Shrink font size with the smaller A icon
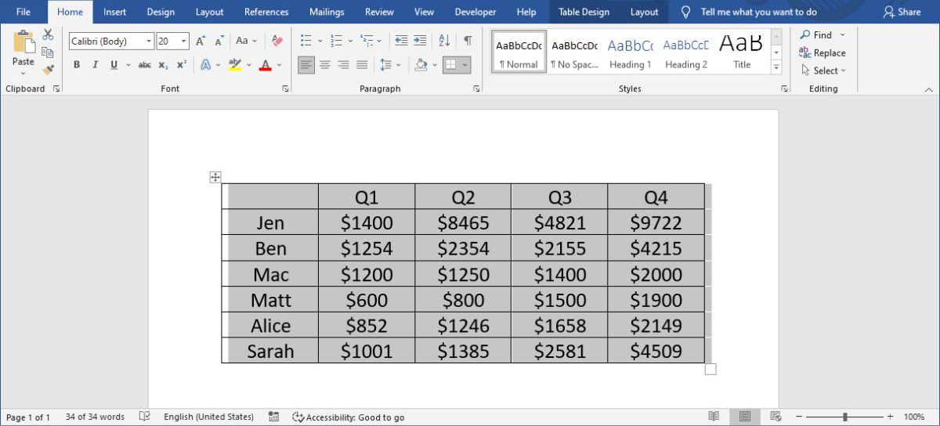The image size is (940, 426). coord(219,41)
